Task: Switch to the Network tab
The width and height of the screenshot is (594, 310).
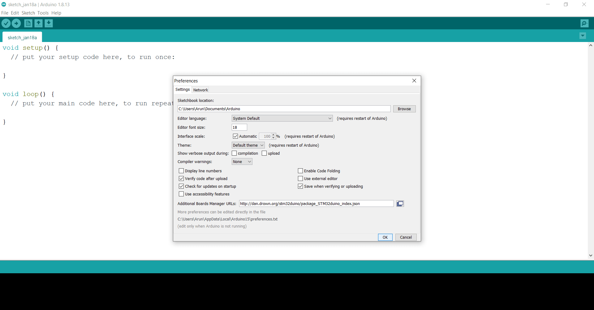Action: click(200, 90)
